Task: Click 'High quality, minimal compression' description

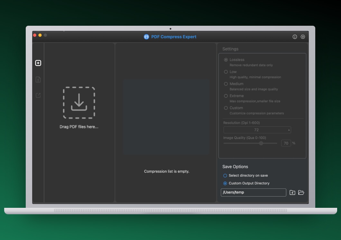Action: click(255, 77)
